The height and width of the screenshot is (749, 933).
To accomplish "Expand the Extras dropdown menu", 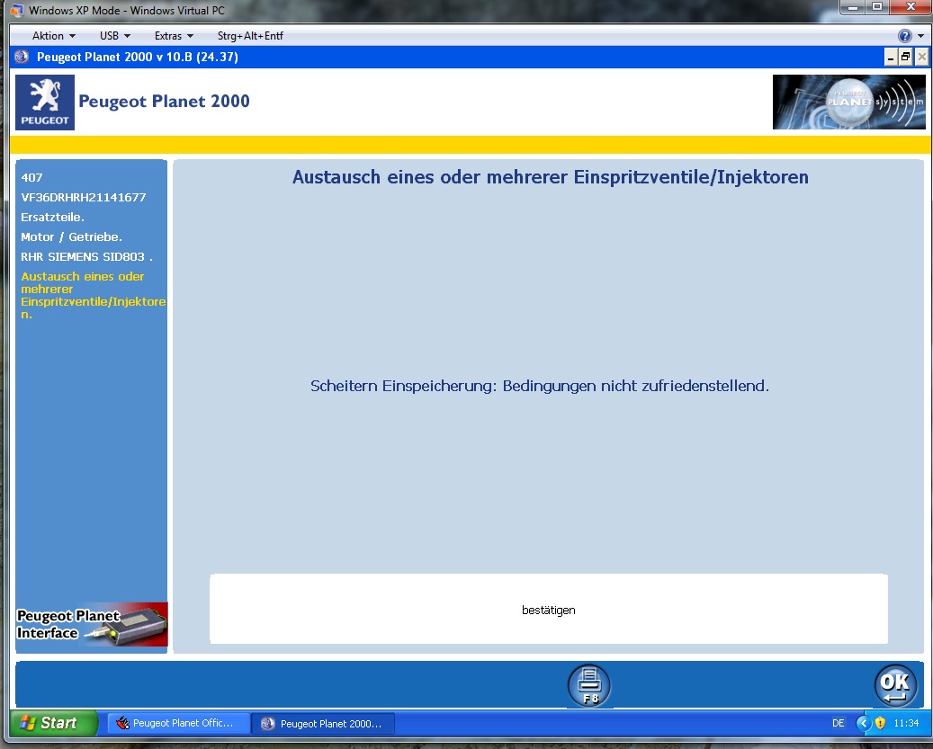I will (x=174, y=36).
